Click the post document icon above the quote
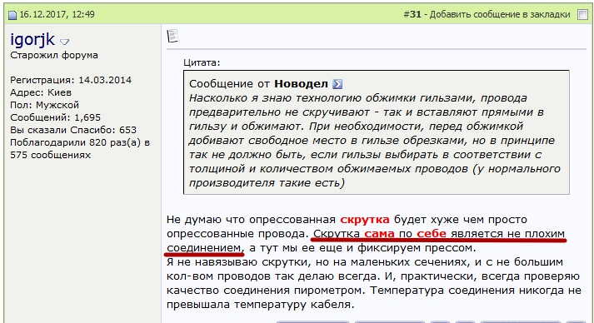The image size is (594, 323). click(x=172, y=36)
